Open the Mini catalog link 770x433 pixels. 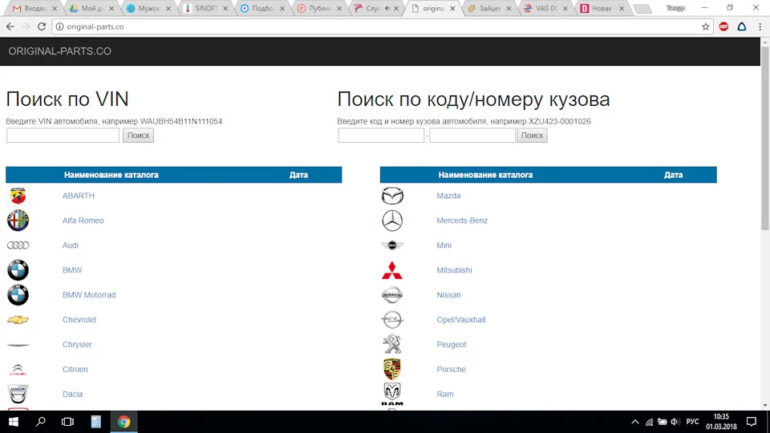(444, 245)
